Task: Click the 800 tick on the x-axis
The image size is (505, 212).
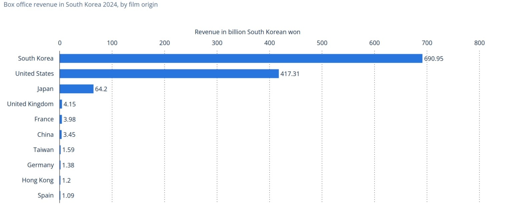Action: 479,43
